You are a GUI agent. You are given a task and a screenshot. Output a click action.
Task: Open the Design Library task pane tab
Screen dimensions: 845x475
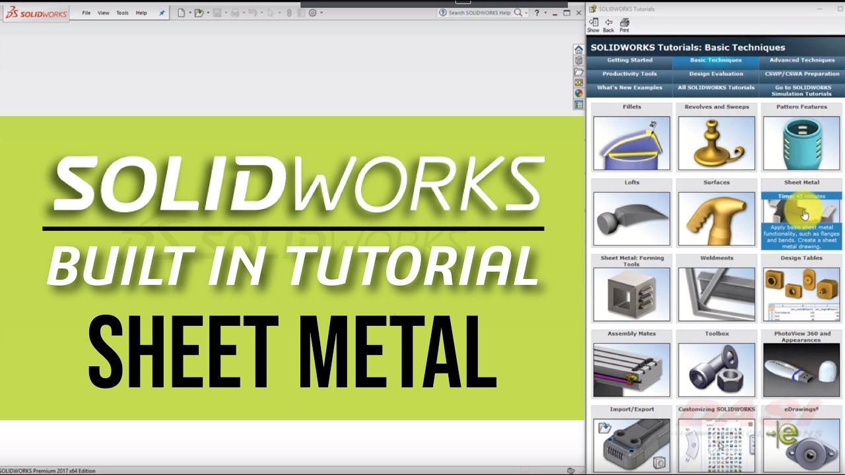[x=579, y=61]
